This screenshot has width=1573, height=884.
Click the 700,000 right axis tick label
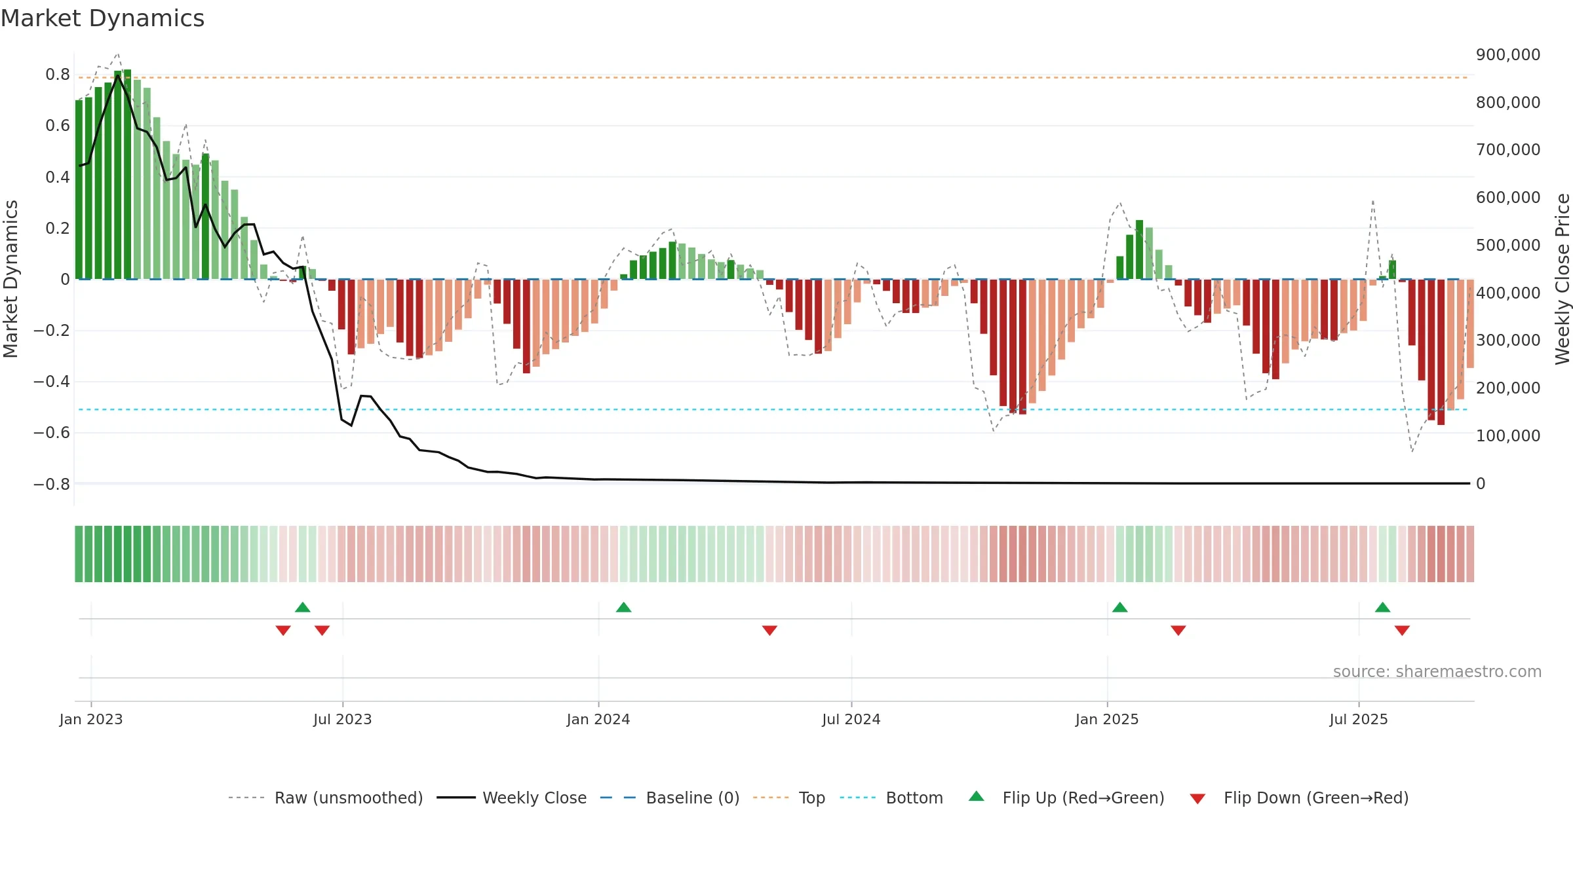[1508, 150]
